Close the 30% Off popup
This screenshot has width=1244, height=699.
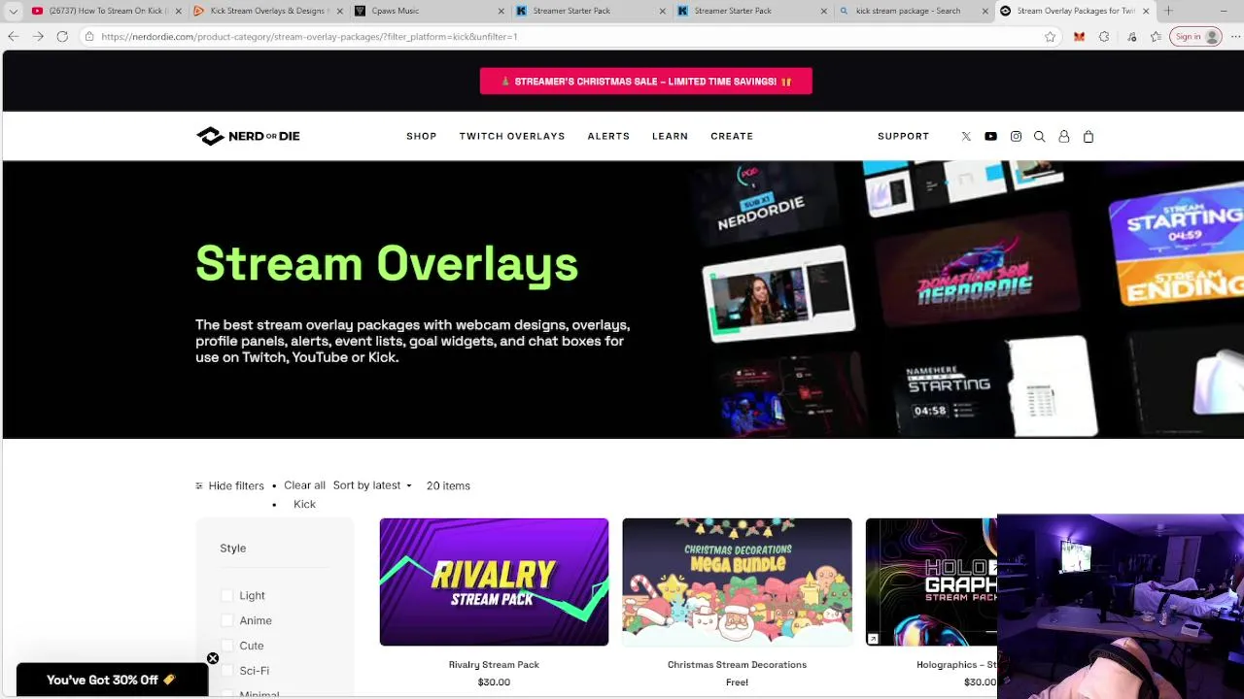[213, 659]
